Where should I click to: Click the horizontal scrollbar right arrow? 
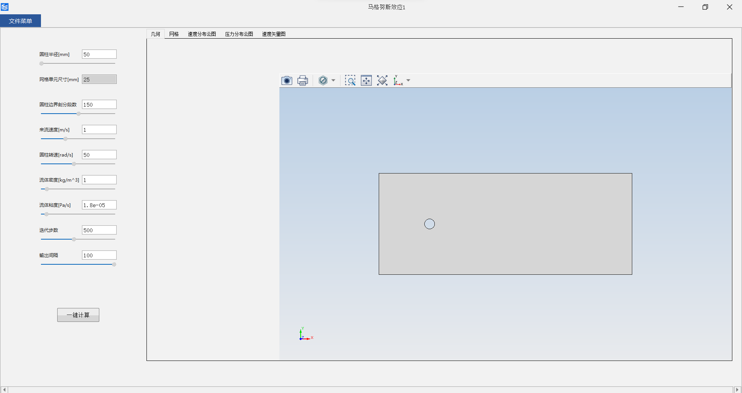(x=737, y=390)
